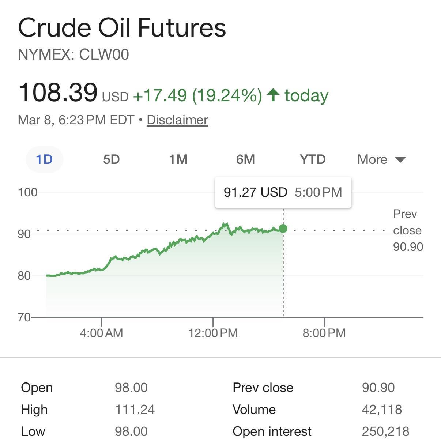Click the Crude Oil Futures title
441x445 pixels.
[122, 28]
